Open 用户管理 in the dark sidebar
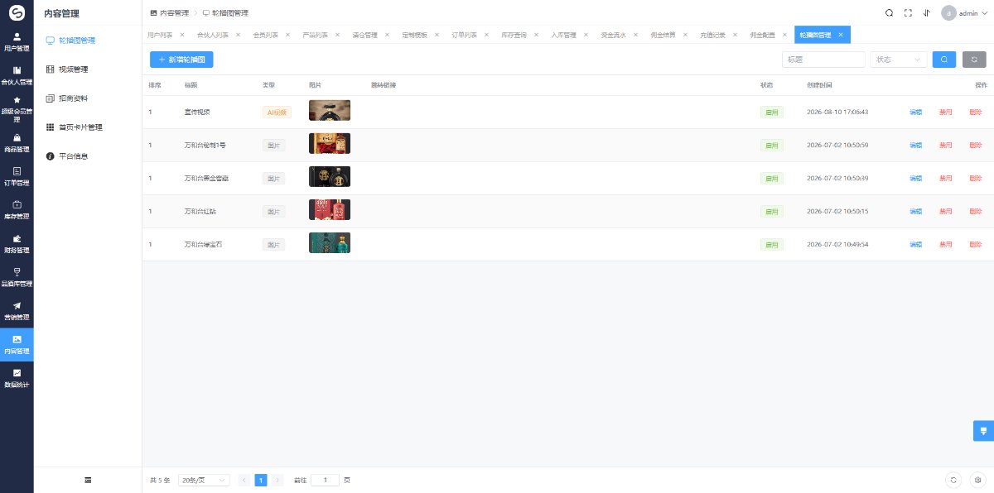This screenshot has height=493, width=994. pos(17,42)
